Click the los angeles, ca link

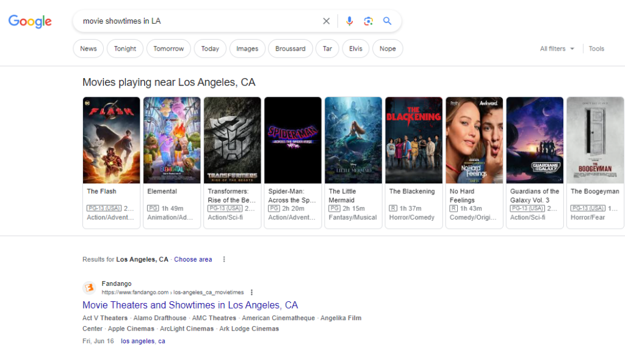click(x=143, y=341)
